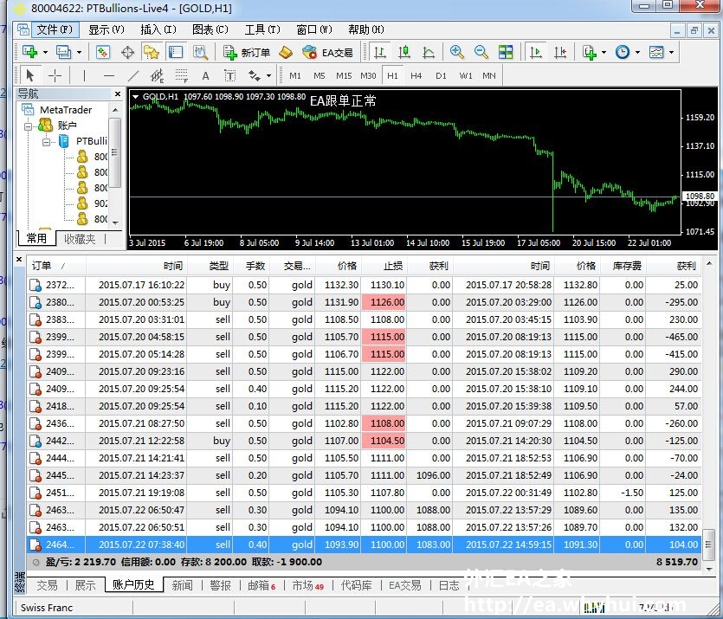
Task: Sort history by 订单 column header
Action: click(56, 266)
